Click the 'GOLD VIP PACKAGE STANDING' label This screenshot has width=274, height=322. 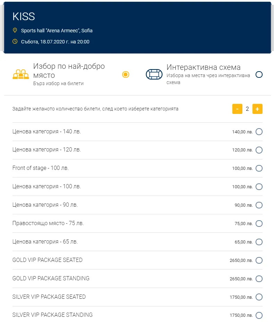51,278
